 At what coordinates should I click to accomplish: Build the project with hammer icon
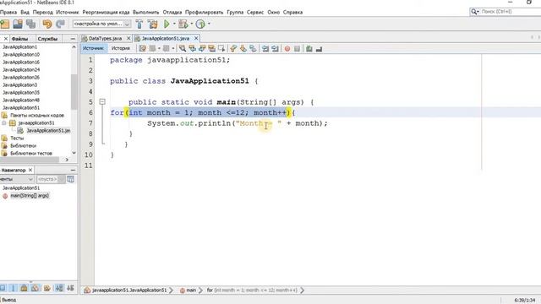(x=139, y=24)
